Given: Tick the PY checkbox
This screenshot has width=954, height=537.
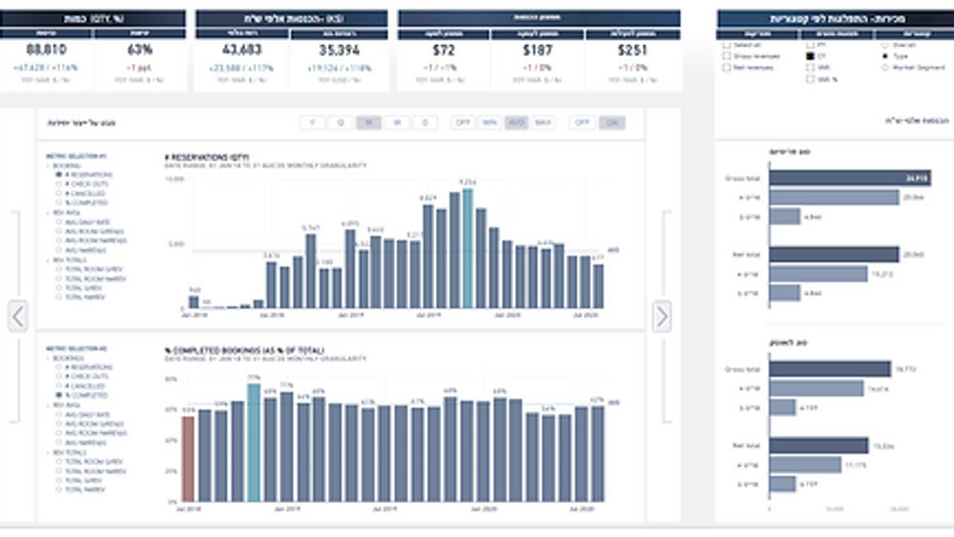Looking at the screenshot, I should coord(810,45).
